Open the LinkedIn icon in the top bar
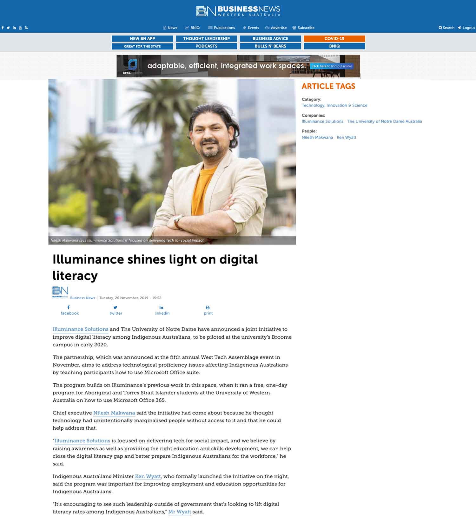Image resolution: width=476 pixels, height=528 pixels. (14, 28)
